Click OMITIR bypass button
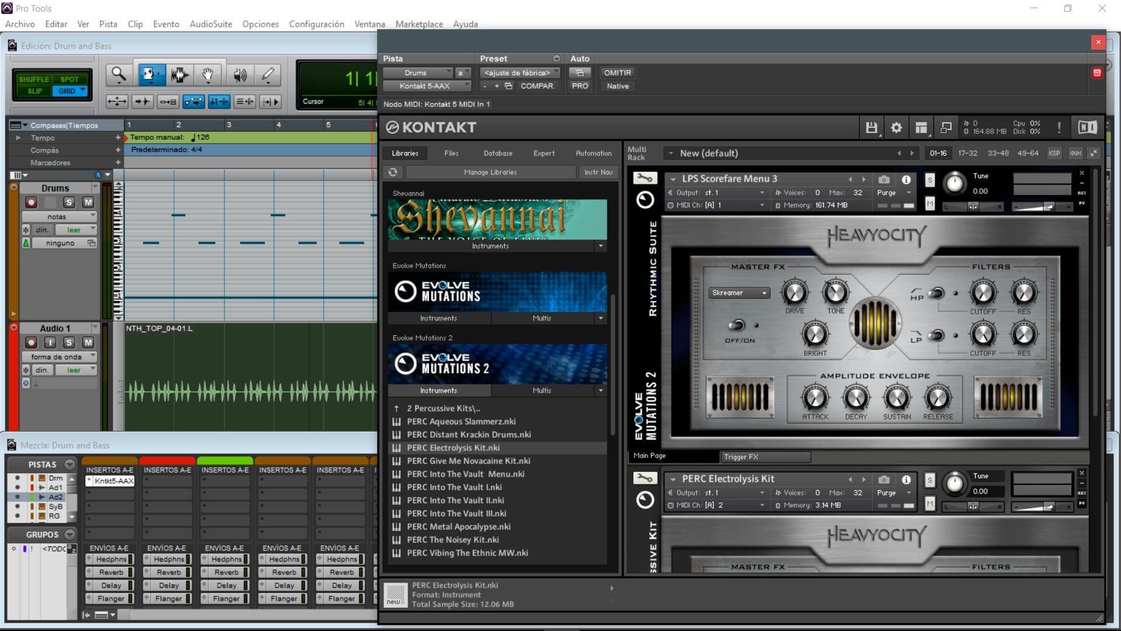Image resolution: width=1121 pixels, height=631 pixels. 617,72
